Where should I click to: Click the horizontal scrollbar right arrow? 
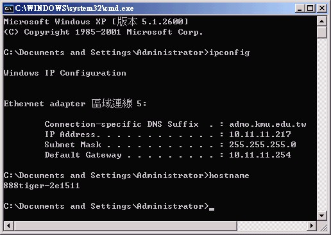(312, 225)
